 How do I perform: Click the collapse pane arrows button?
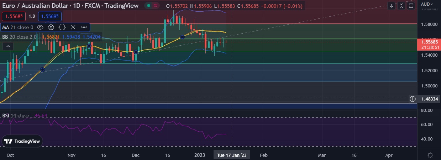tap(401, 6)
